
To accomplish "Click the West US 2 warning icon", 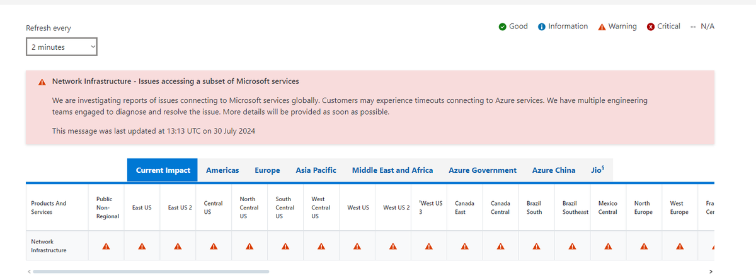I will click(393, 247).
